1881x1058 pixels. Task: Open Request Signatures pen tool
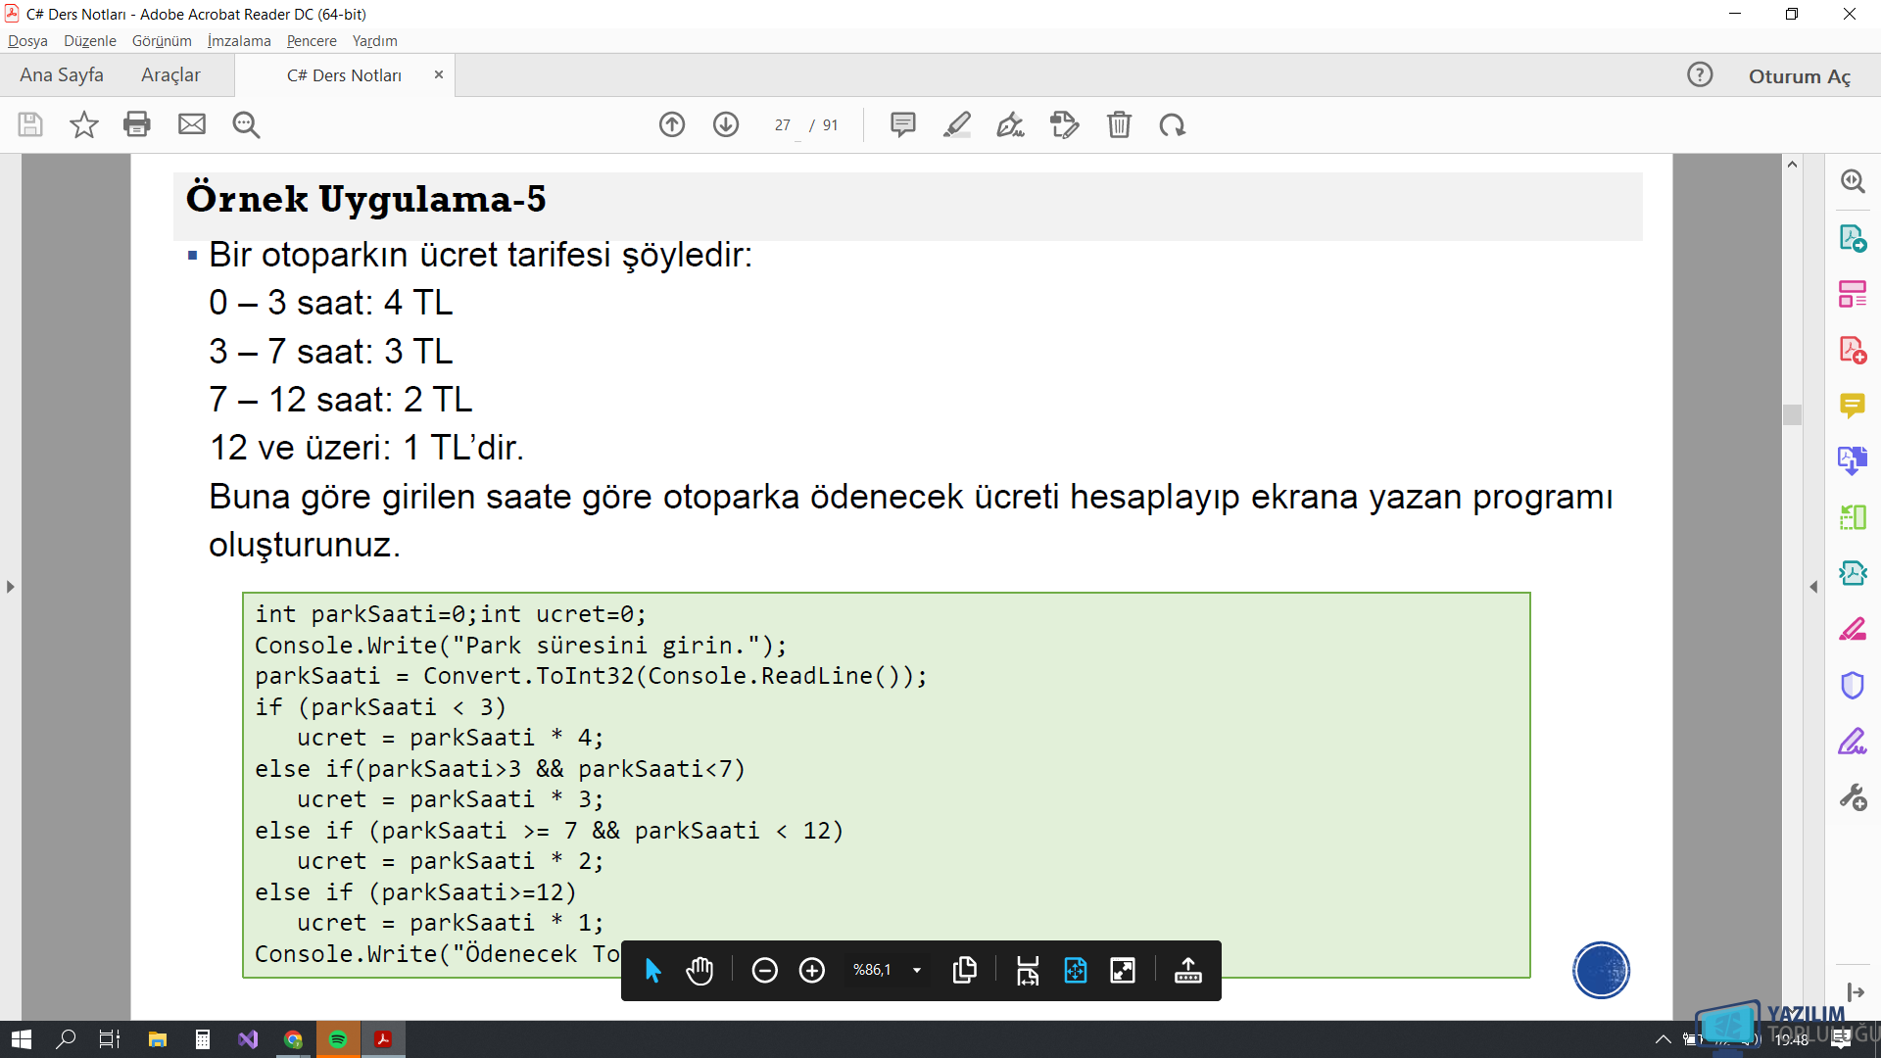(1853, 742)
